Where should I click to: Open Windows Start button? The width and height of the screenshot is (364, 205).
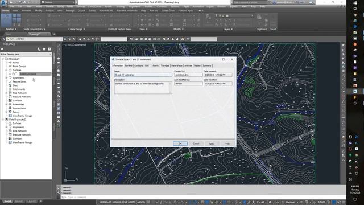(x=355, y=3)
